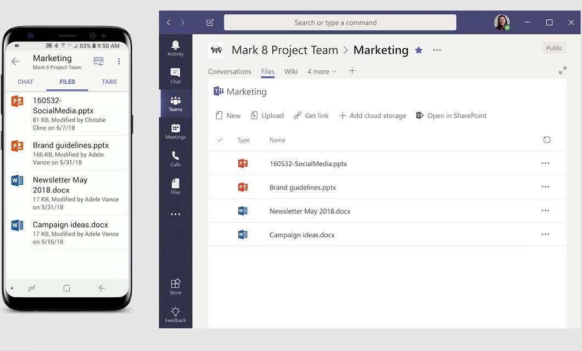Switch to the Wiki tab
Screen dimensions: 582x351
pyautogui.click(x=290, y=71)
